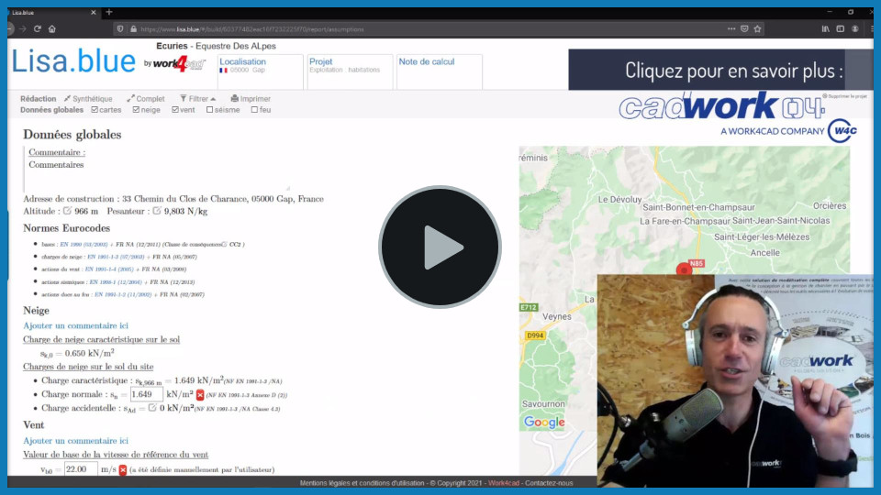Click the cadwork 04 advertisement banner
This screenshot has width=881, height=495.
pos(722,106)
